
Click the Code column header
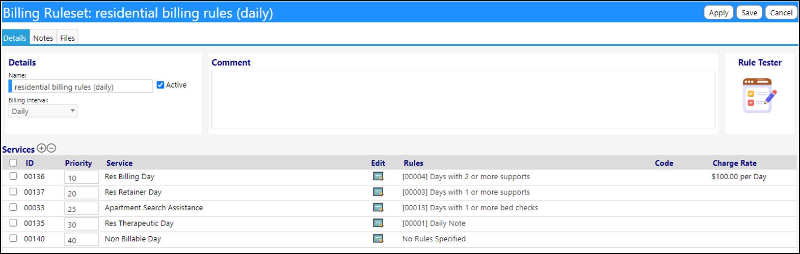(664, 163)
